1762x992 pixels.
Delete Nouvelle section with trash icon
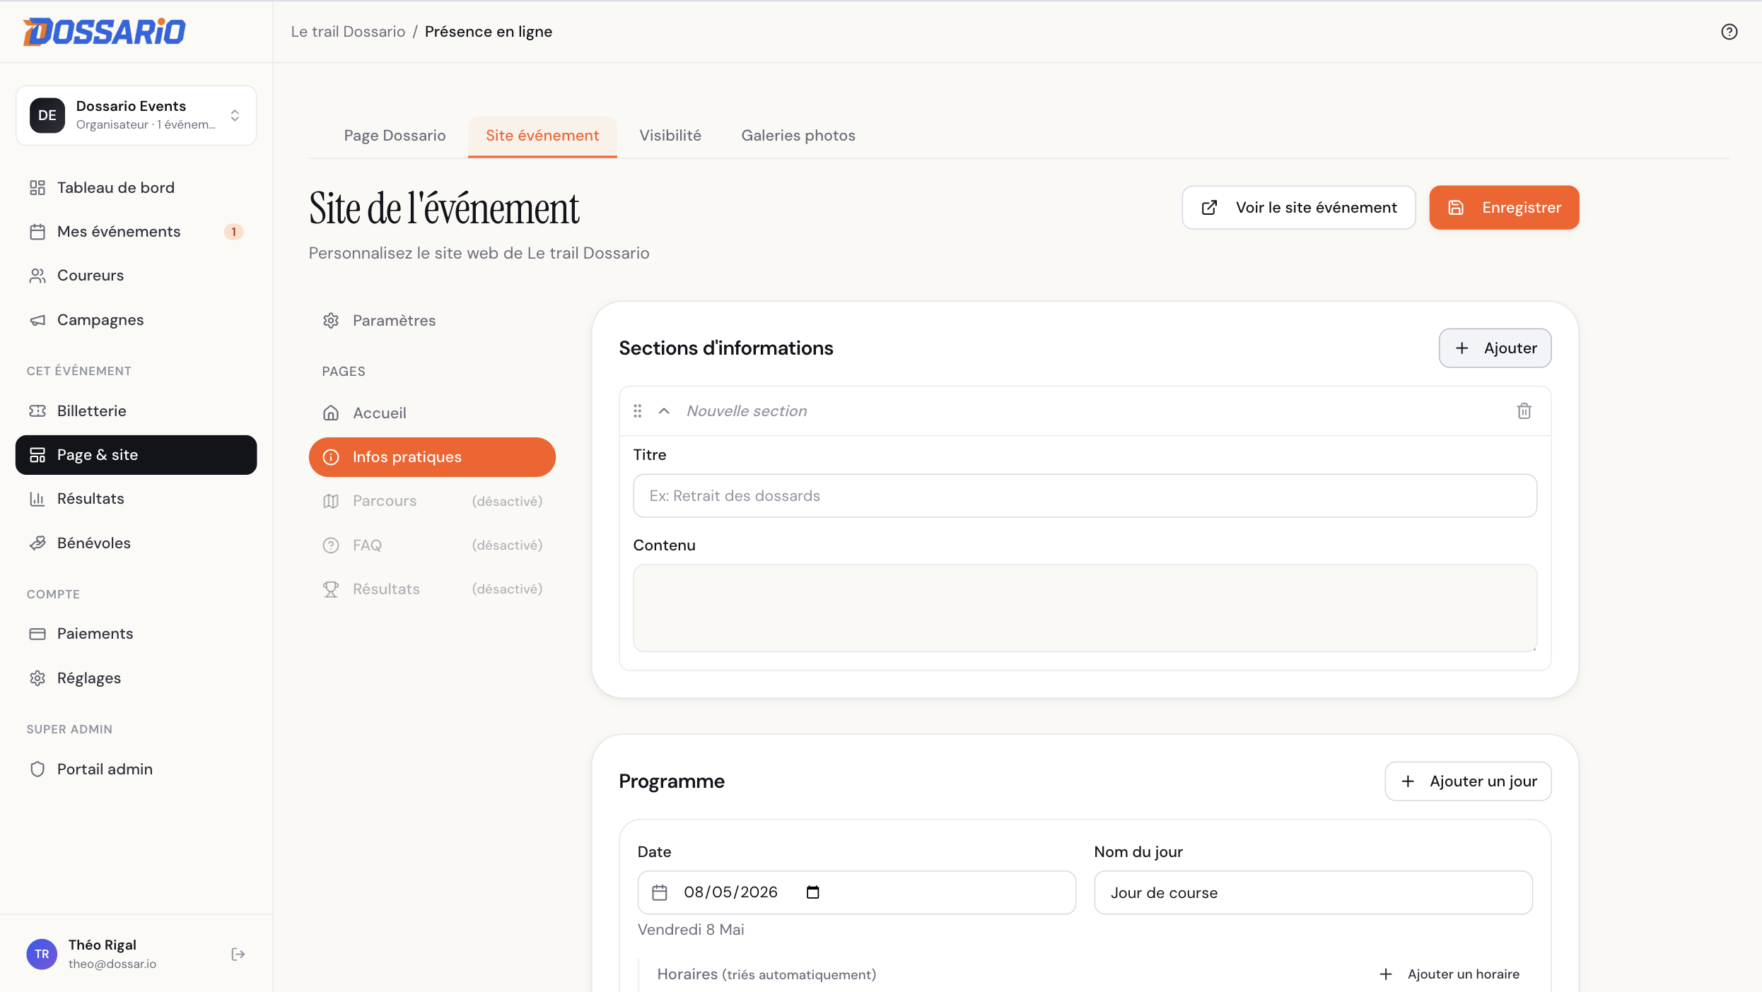coord(1524,411)
